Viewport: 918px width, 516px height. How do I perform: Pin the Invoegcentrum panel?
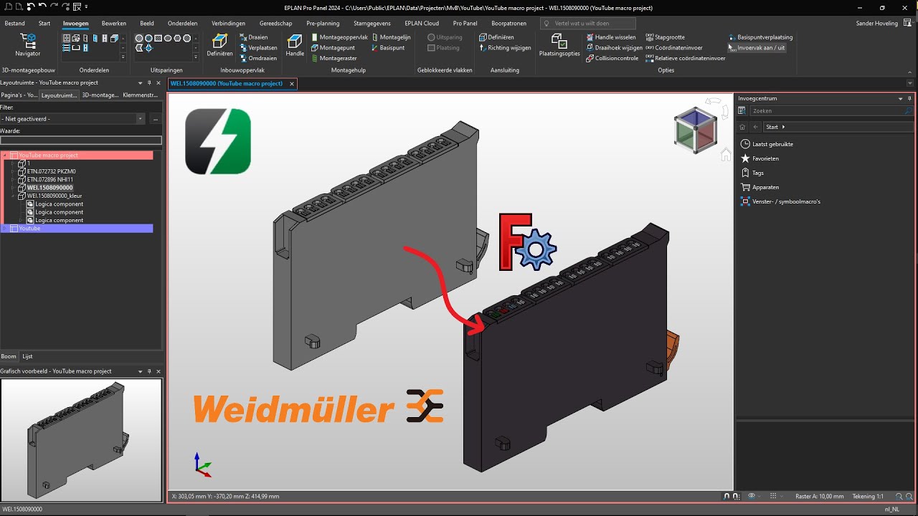coord(909,98)
